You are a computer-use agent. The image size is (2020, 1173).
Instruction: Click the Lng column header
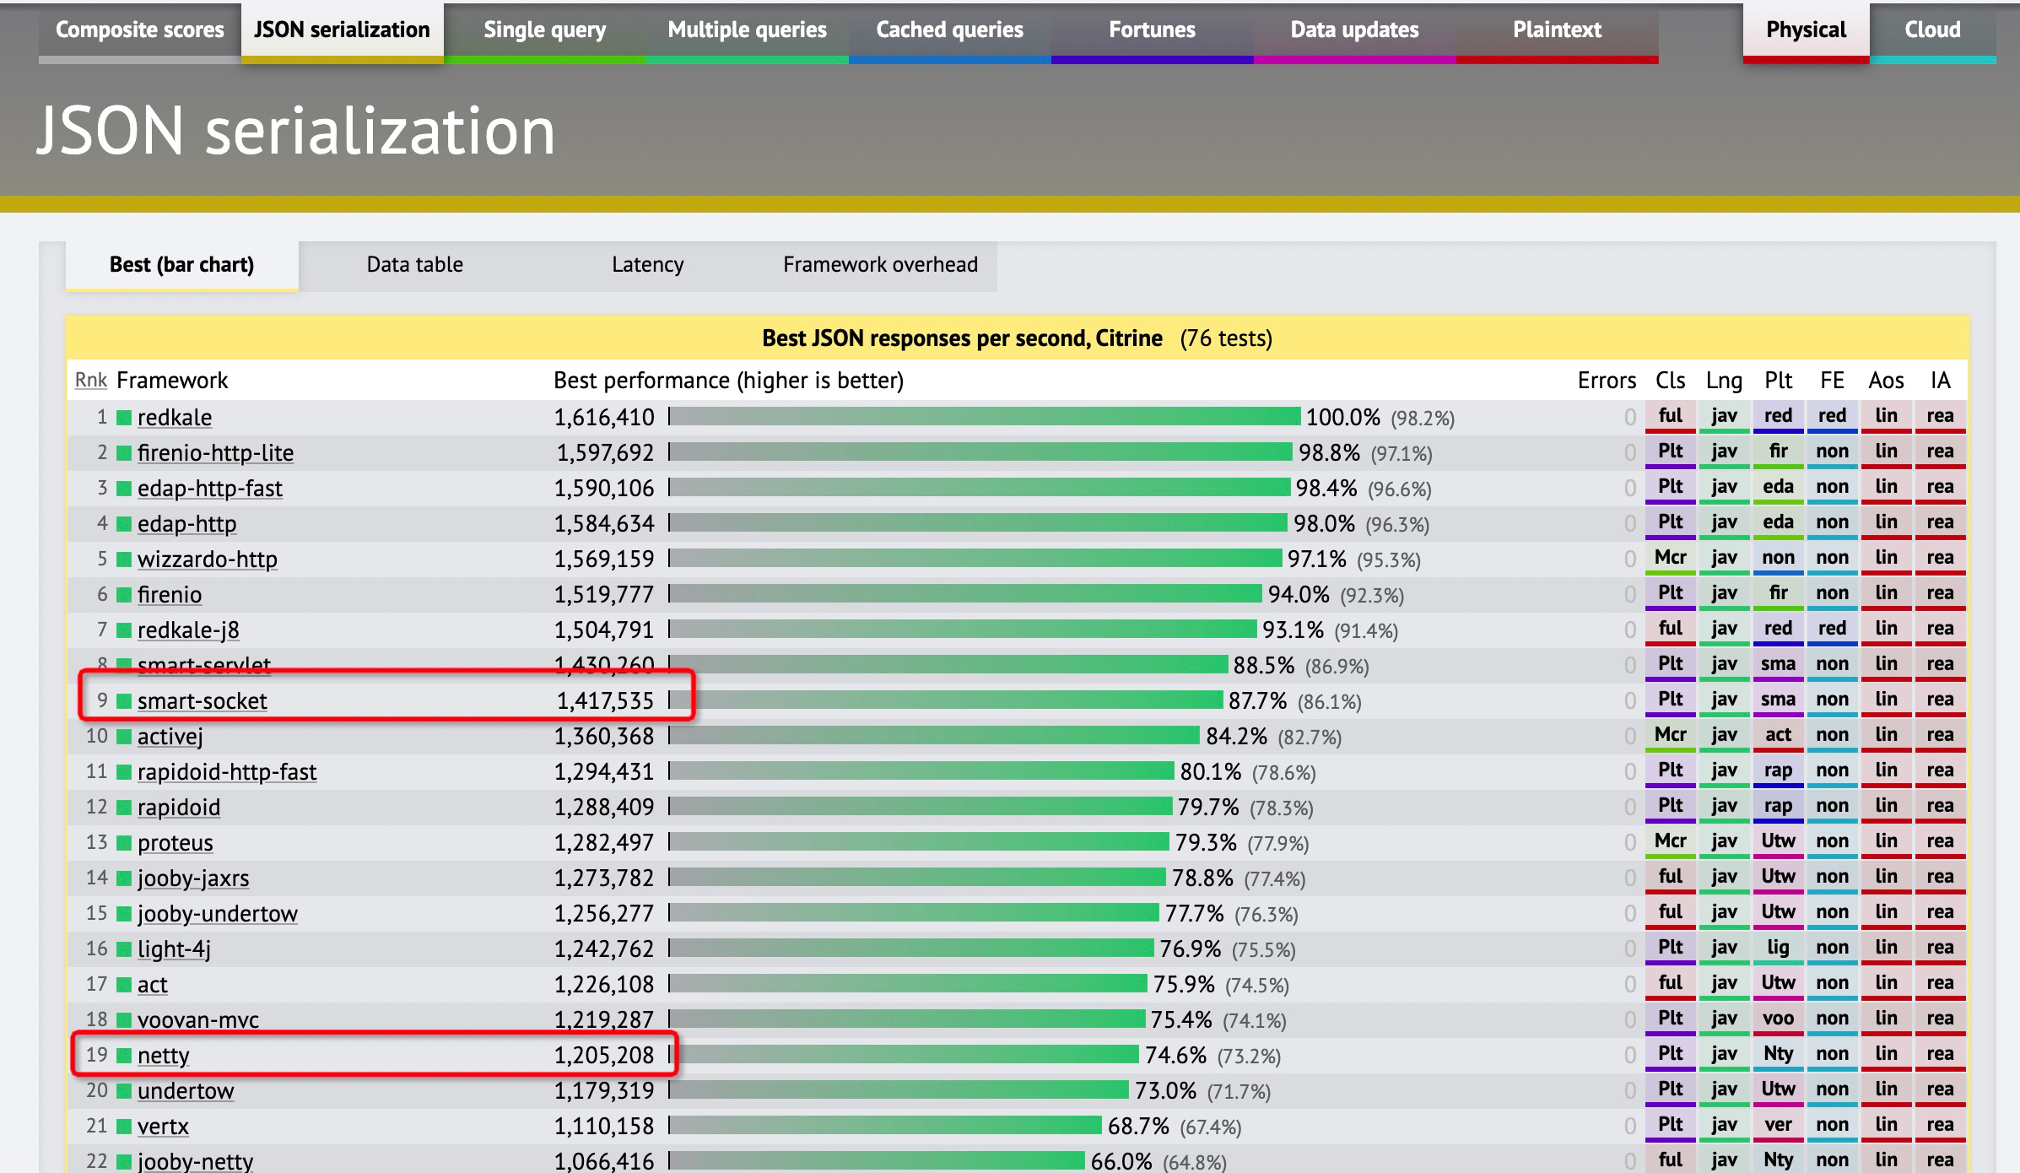(x=1725, y=381)
